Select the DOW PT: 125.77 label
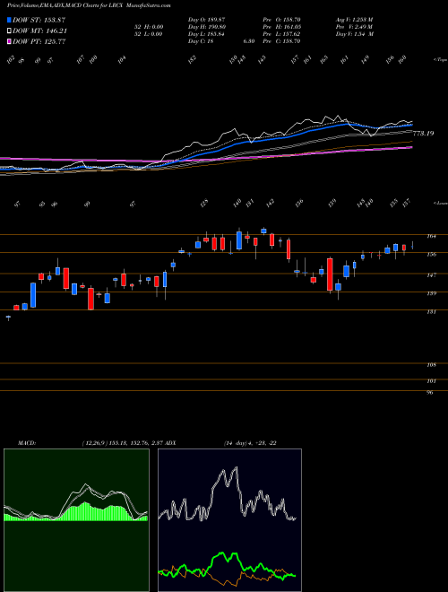448x592 pixels. (x=39, y=41)
